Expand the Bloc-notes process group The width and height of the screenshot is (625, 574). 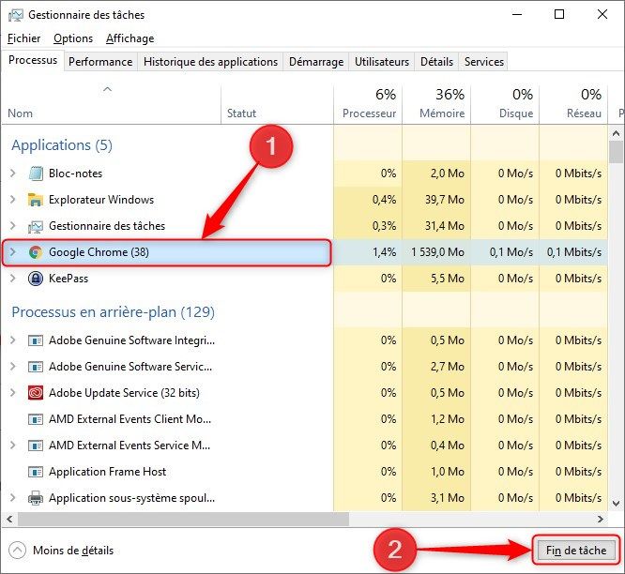point(13,174)
